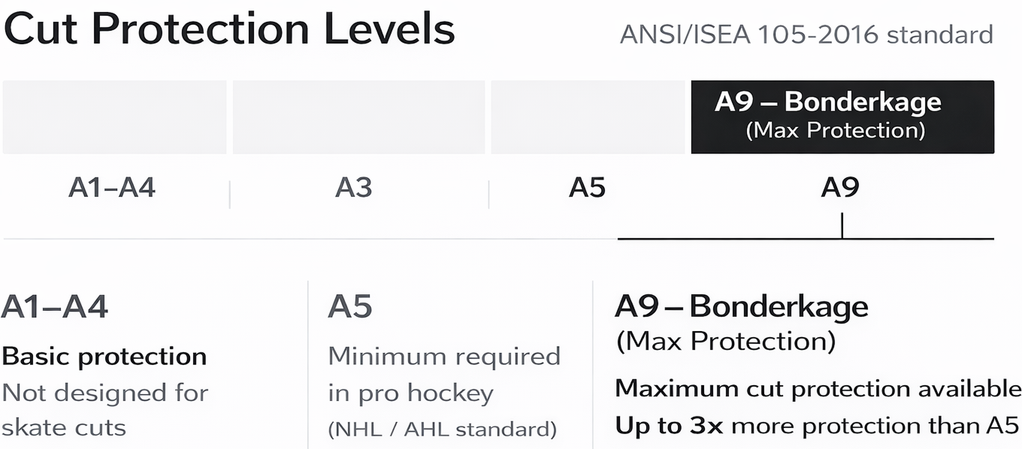1022x449 pixels.
Task: Click "Not designed for skate cuts" description
Action: tap(104, 410)
